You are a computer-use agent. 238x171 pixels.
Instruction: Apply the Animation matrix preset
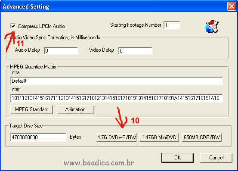coord(75,109)
